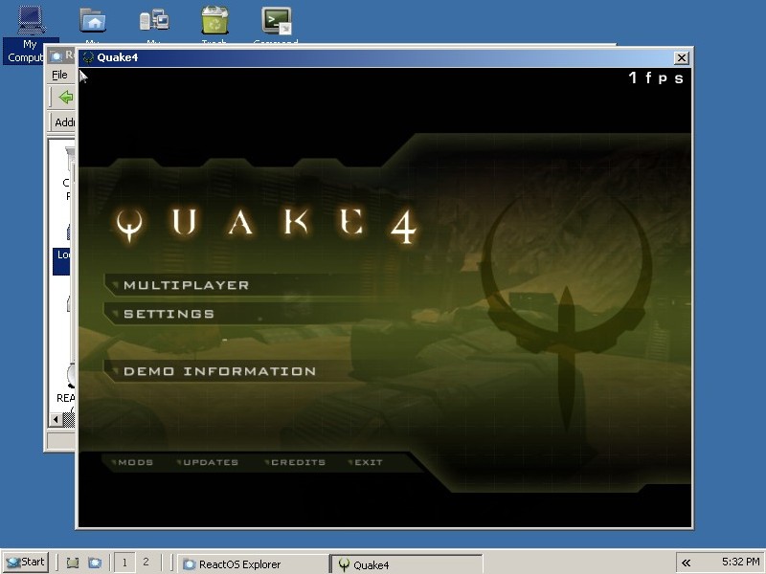This screenshot has height=574, width=766.
Task: Click the 1 fps counter text
Action: coord(655,78)
